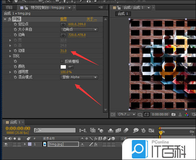196x160 pixels.
Task: Open the 混合模式 dropdown showing 蒙板 Alpha
Action: (79, 77)
